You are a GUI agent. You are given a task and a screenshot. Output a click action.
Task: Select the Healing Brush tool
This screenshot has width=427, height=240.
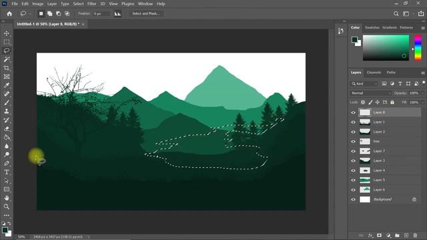point(7,94)
